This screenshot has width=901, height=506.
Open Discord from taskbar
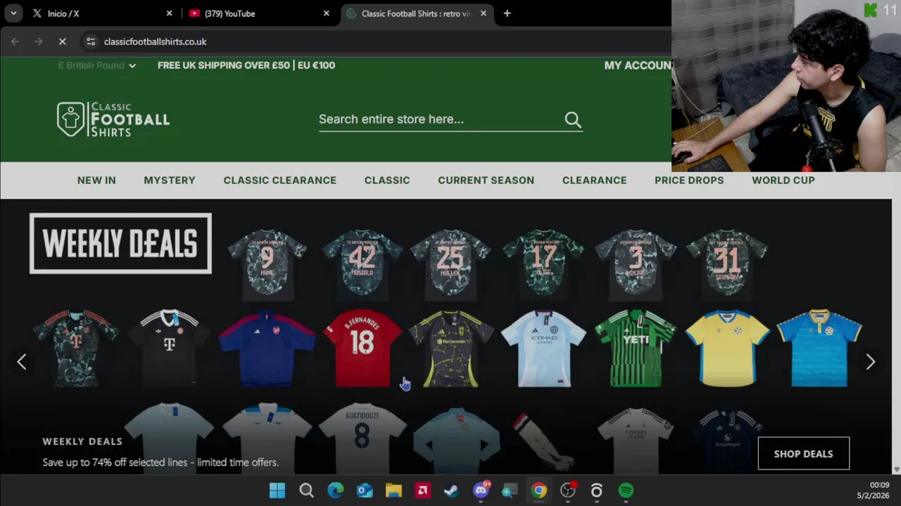click(x=481, y=491)
